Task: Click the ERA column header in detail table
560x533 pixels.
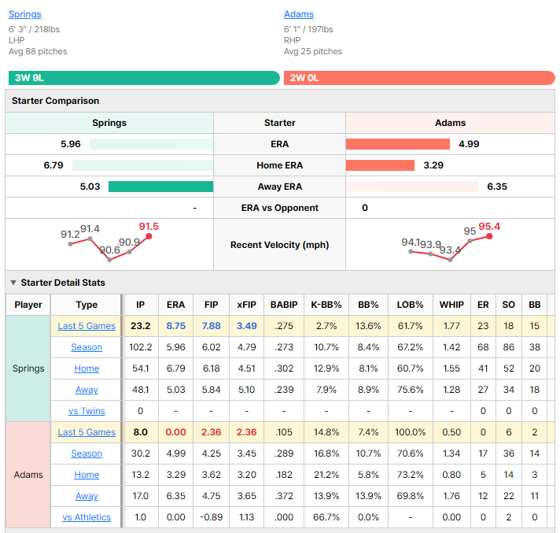Action: pos(175,305)
